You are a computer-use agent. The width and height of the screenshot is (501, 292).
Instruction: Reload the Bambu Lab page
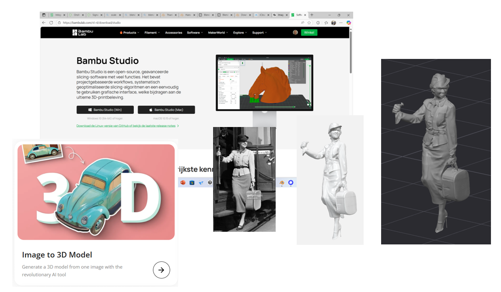click(x=51, y=23)
